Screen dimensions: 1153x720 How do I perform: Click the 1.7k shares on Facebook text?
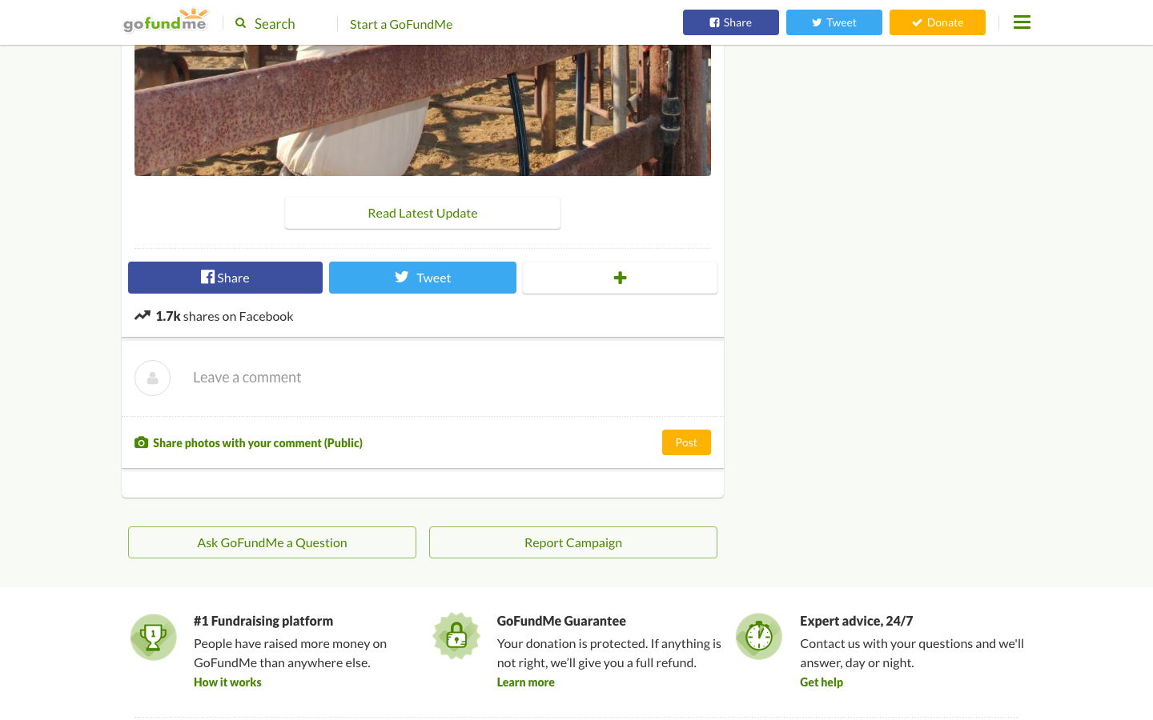224,316
